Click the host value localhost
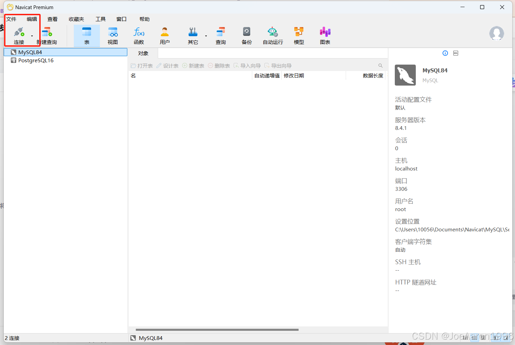The width and height of the screenshot is (515, 345). coord(406,169)
